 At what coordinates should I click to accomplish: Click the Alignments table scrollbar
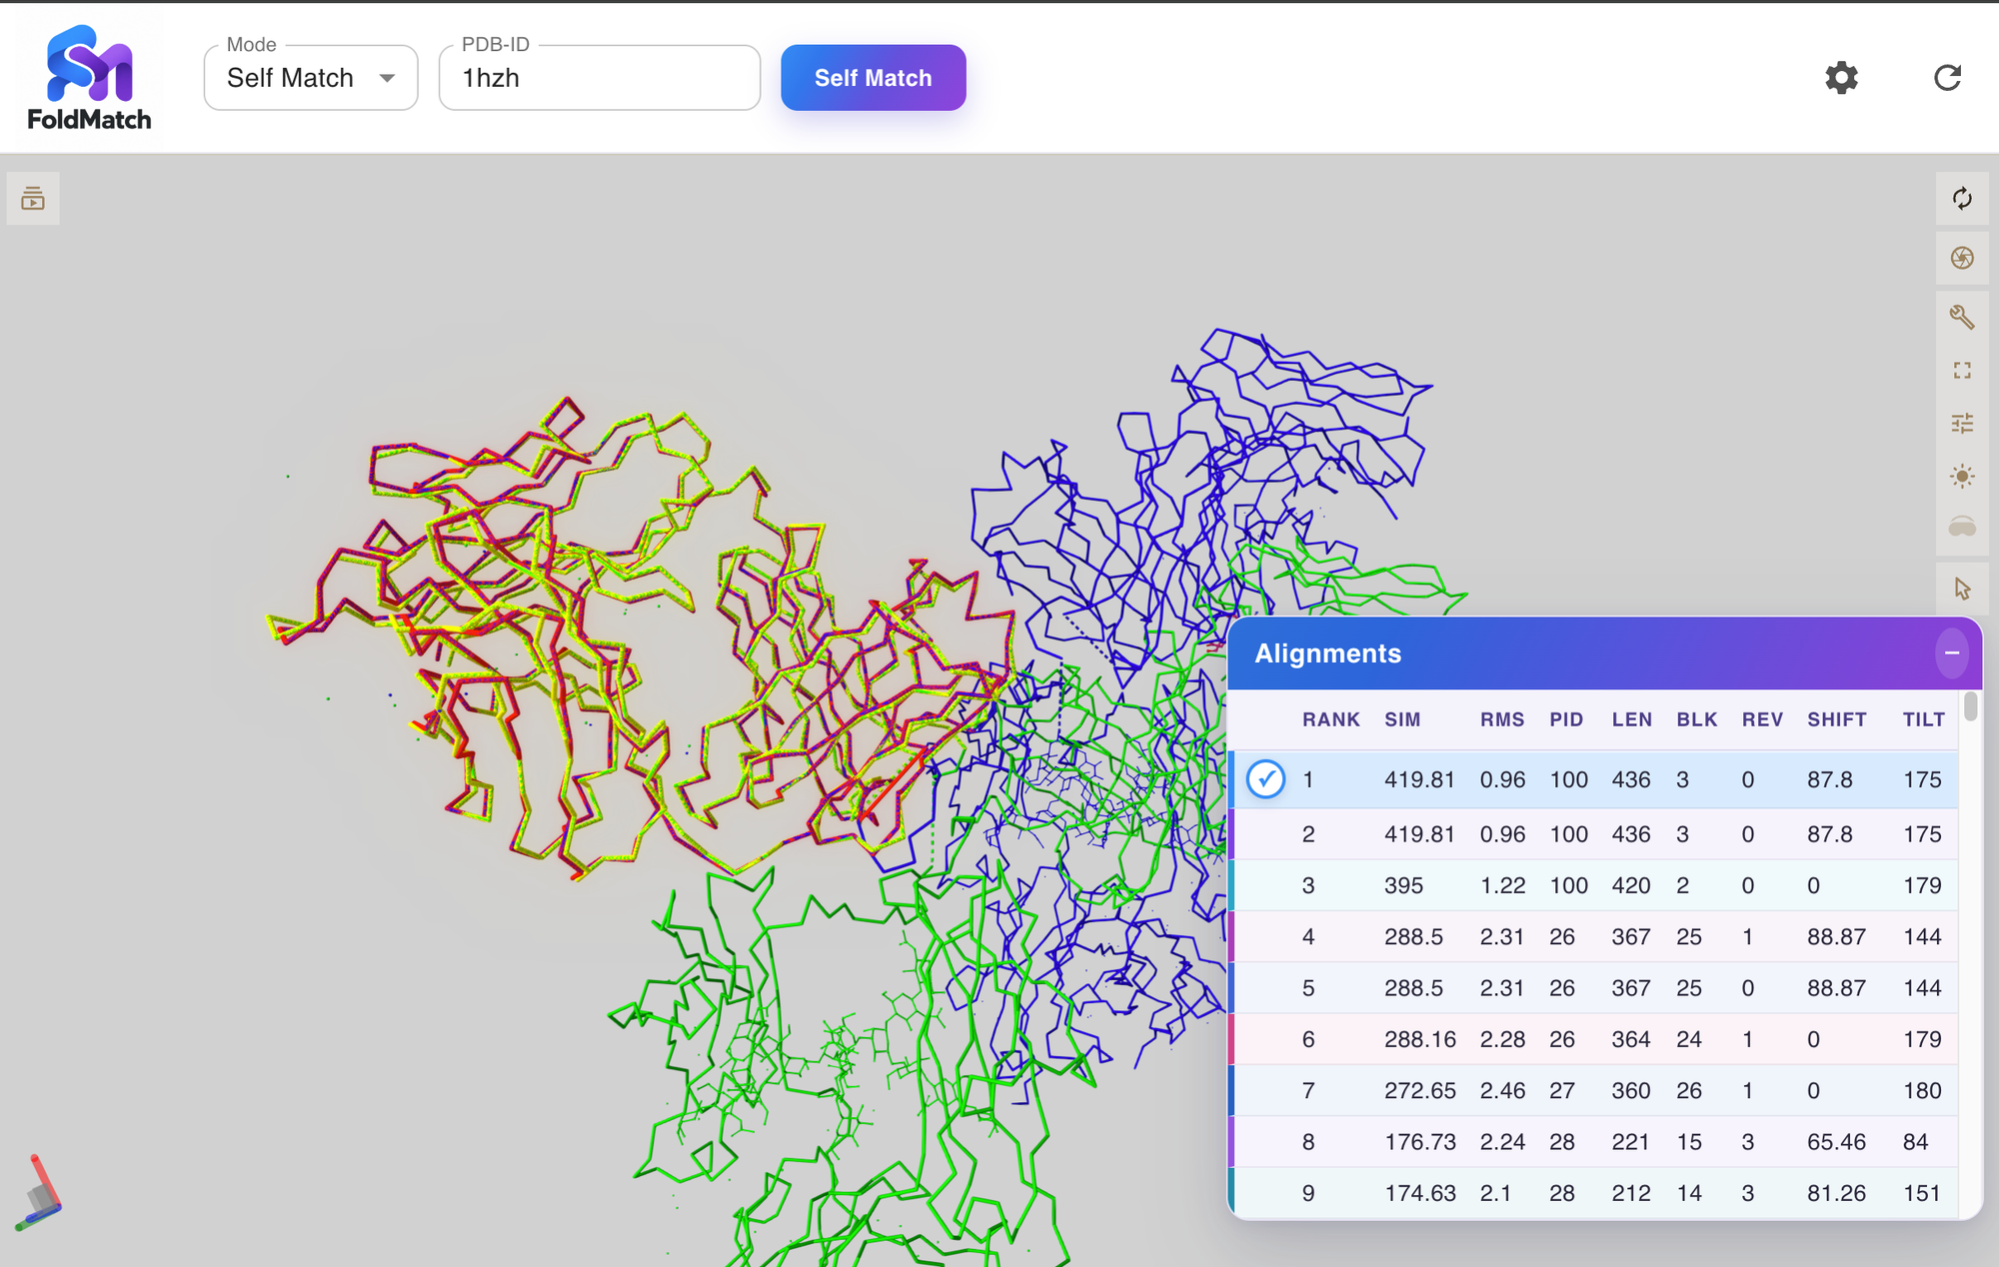(1970, 706)
